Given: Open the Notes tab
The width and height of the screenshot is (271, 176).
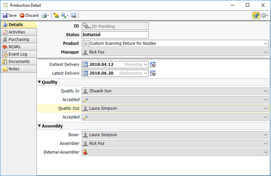Looking at the screenshot, I should [x=19, y=69].
